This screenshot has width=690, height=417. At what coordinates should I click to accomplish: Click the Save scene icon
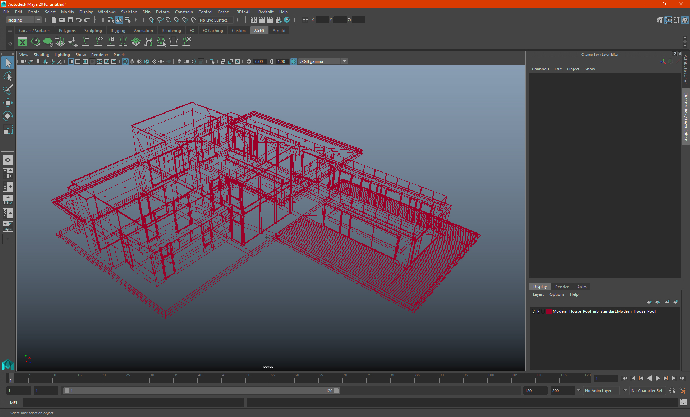[x=70, y=20]
